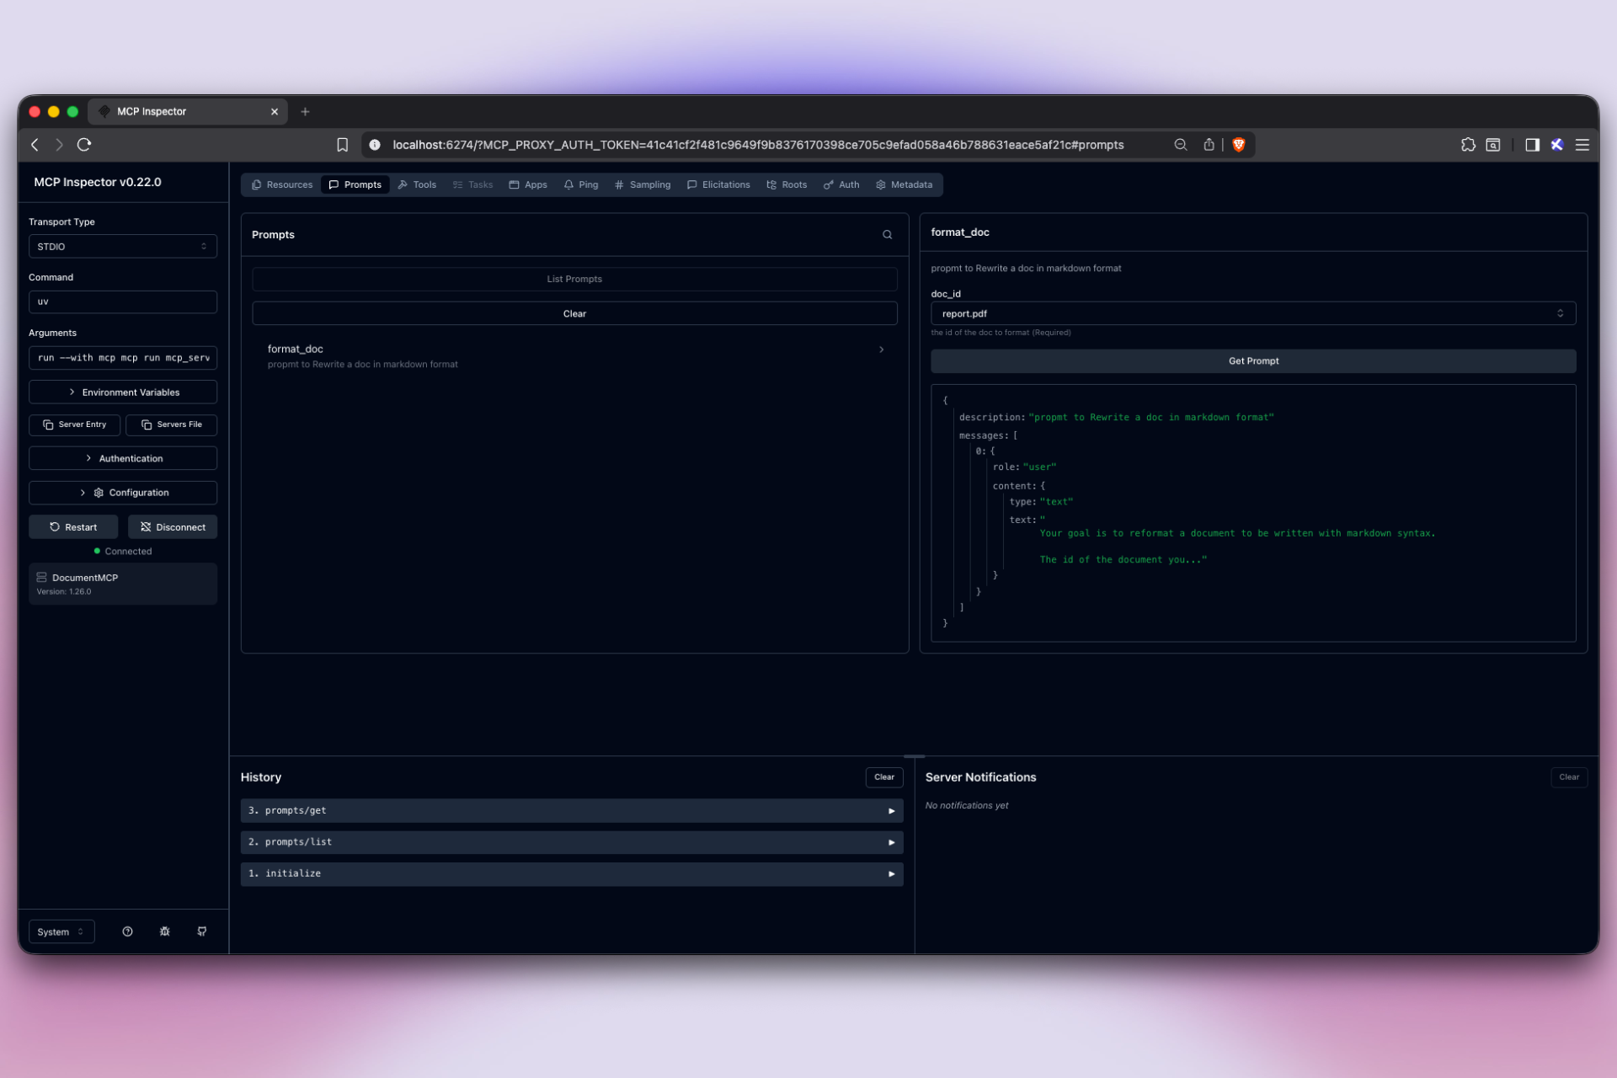
Task: Open the browser hamburger menu
Action: click(x=1582, y=145)
